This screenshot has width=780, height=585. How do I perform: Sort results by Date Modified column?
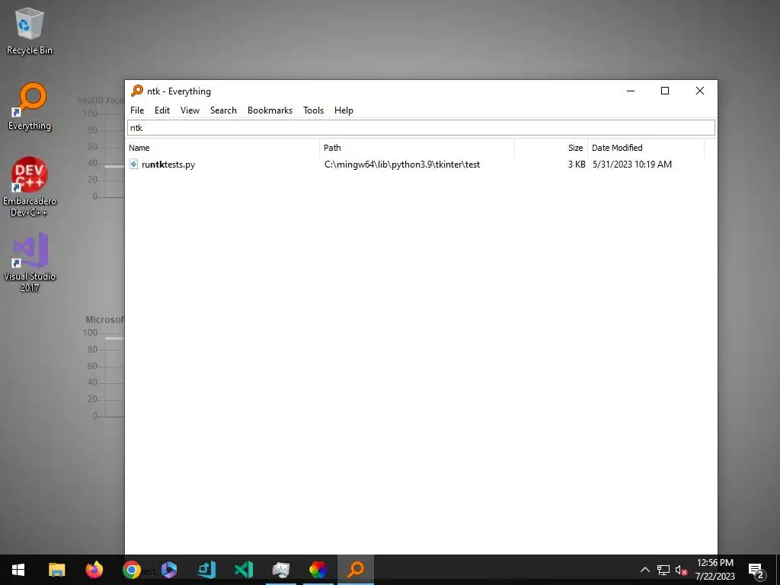click(x=646, y=148)
